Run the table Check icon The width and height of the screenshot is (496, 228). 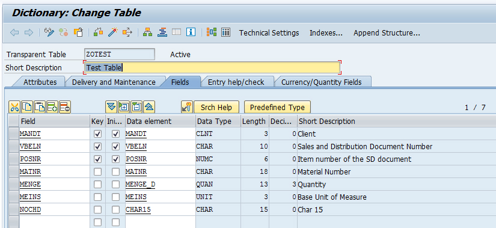[99, 32]
